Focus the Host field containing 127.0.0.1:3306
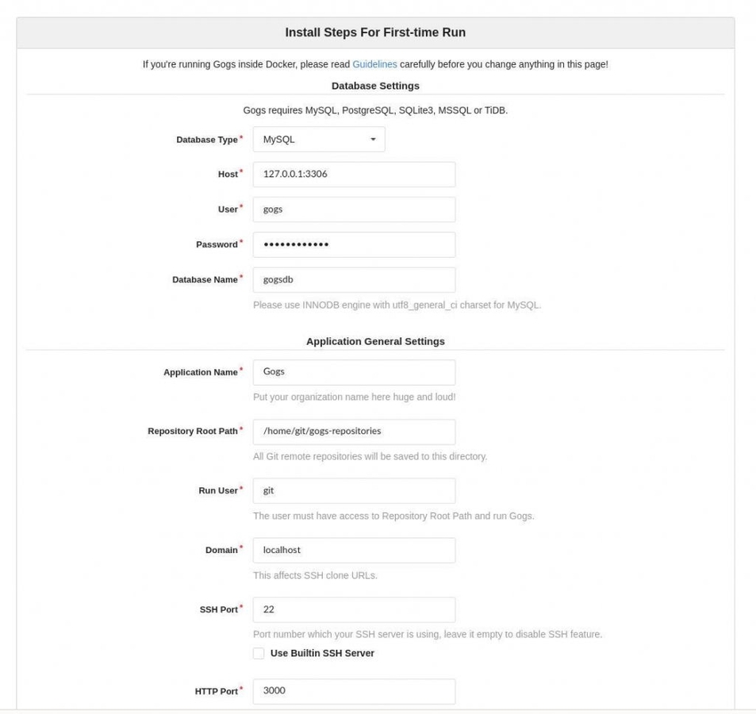The image size is (756, 714). tap(354, 175)
